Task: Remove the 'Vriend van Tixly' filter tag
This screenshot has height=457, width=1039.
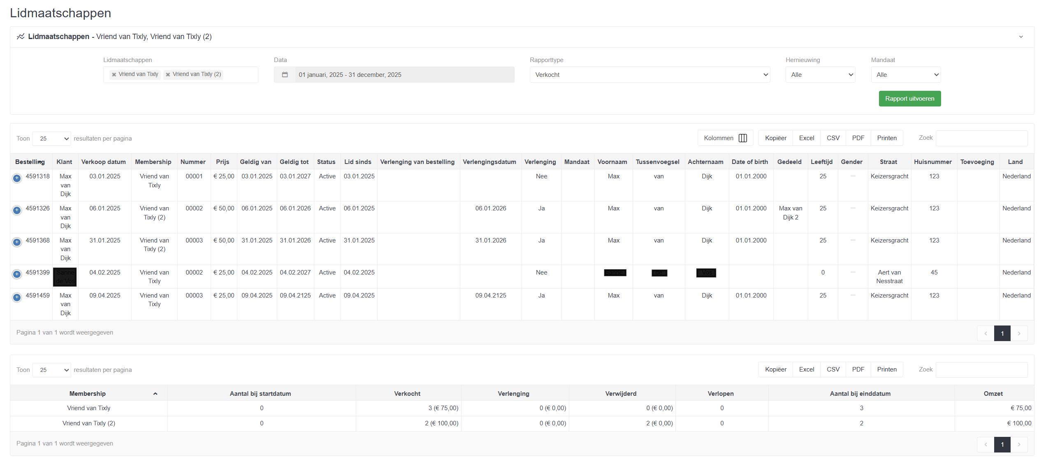Action: point(114,75)
